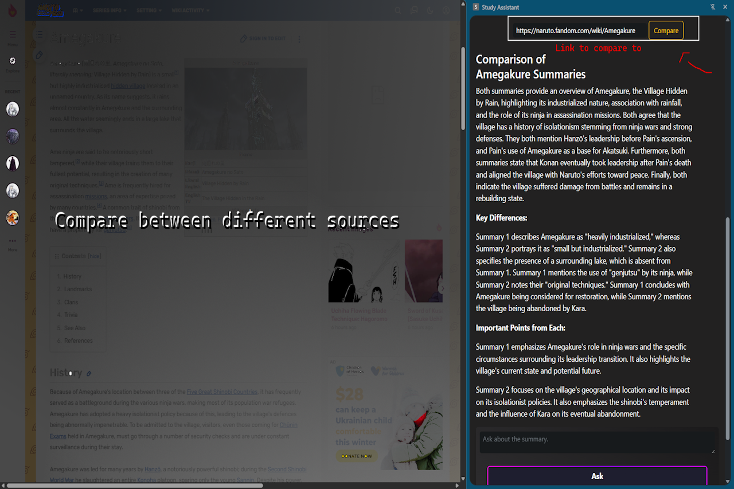Open the Explore compass icon
This screenshot has width=734, height=489.
pyautogui.click(x=13, y=61)
